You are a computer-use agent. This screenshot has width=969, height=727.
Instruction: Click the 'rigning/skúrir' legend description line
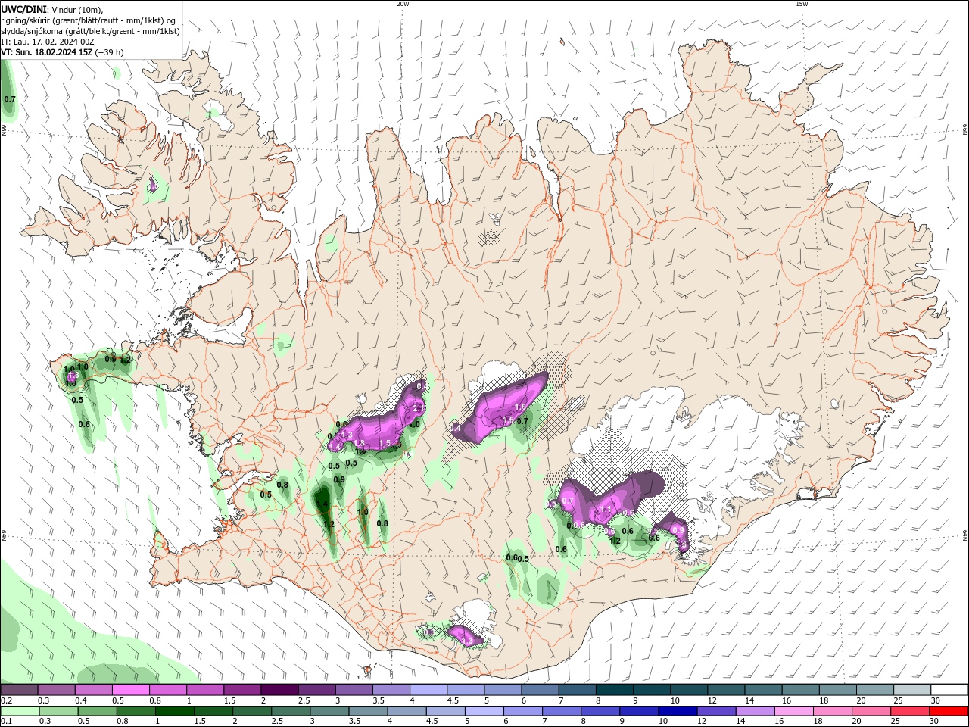(89, 20)
